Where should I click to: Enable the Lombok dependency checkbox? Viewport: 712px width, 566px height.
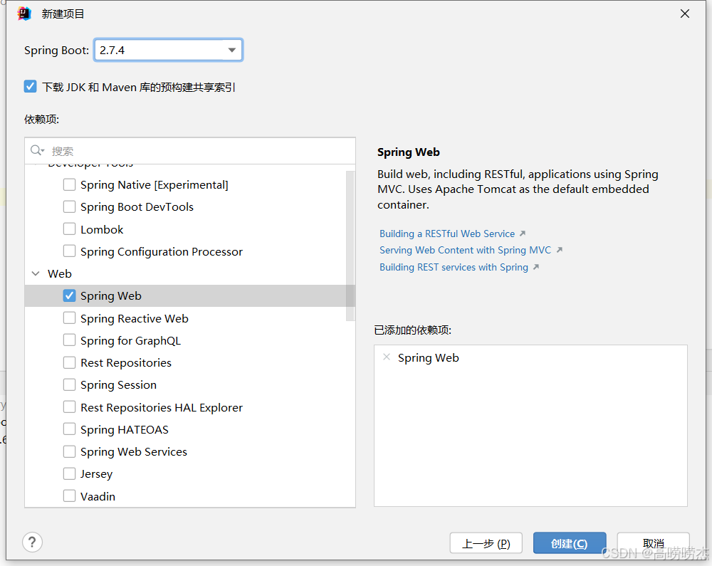(x=70, y=229)
